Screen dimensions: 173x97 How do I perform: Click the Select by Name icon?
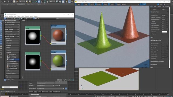[30, 2]
